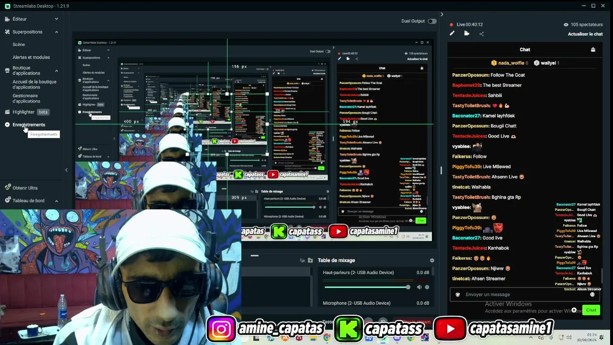This screenshot has width=613, height=345.
Task: Click the chat panel scrollbar
Action: pos(602,276)
